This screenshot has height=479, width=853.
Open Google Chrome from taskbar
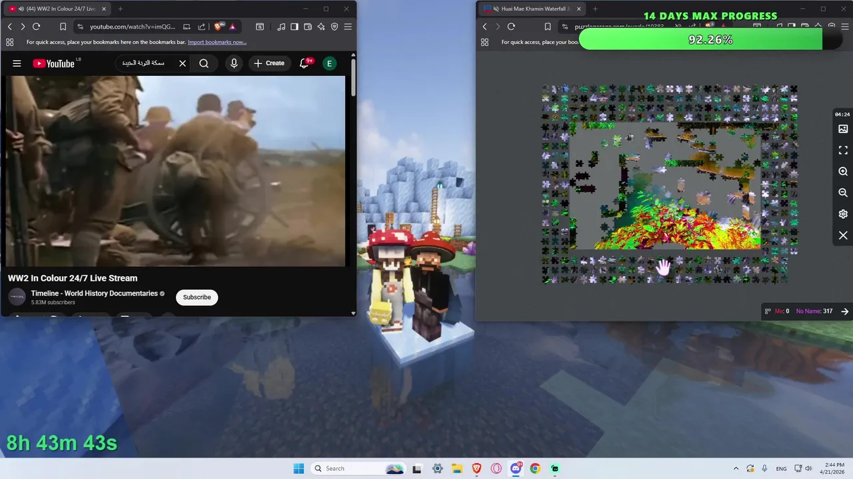(535, 468)
